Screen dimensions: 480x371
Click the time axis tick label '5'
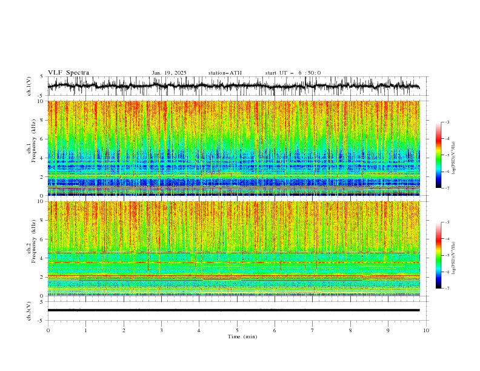[237, 330]
